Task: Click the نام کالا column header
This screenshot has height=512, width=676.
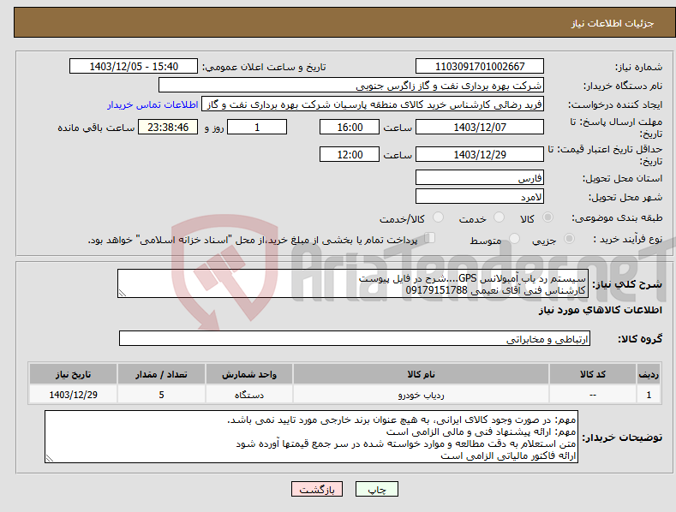Action: point(421,374)
